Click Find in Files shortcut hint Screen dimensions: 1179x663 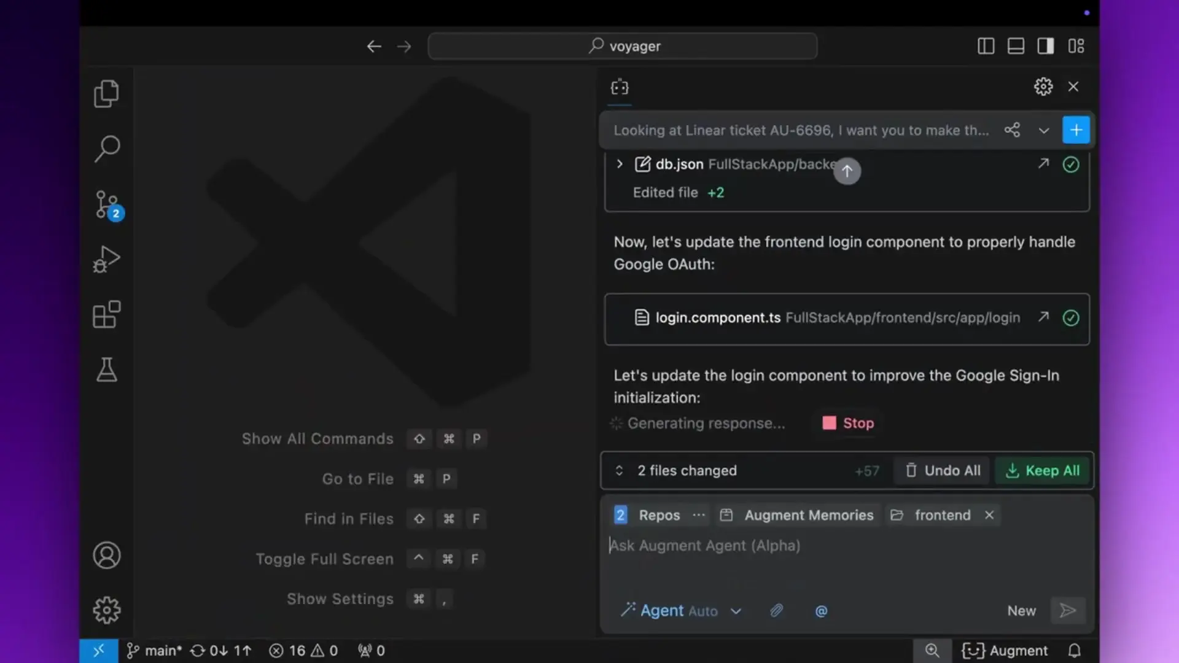point(395,519)
